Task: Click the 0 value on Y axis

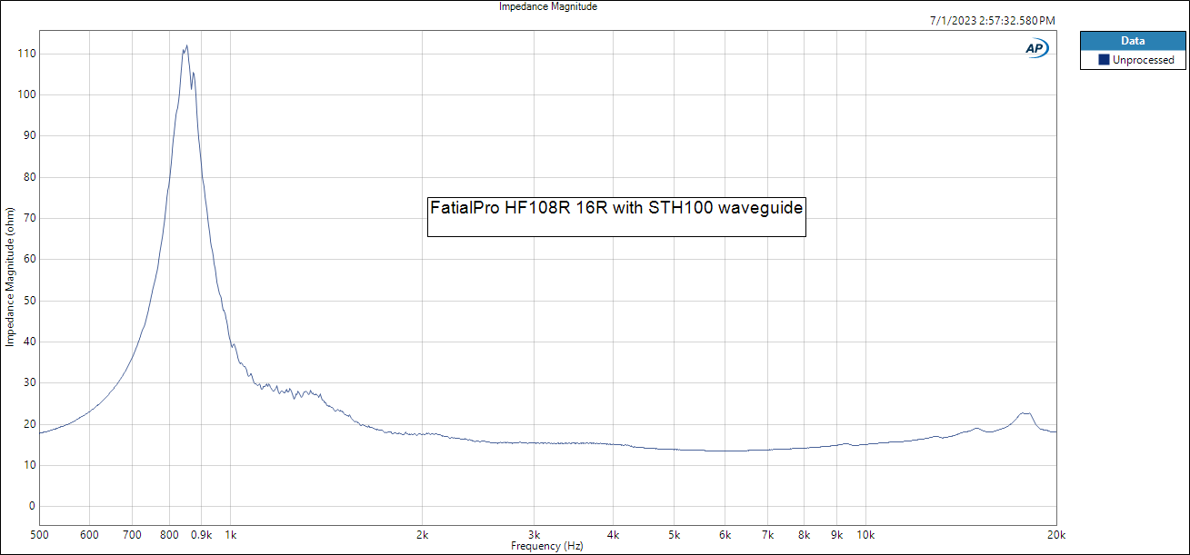Action: (x=33, y=507)
